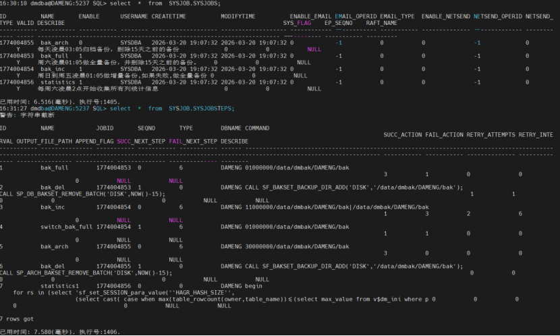
Task: Click the bak_inc step name
Action: pos(53,207)
